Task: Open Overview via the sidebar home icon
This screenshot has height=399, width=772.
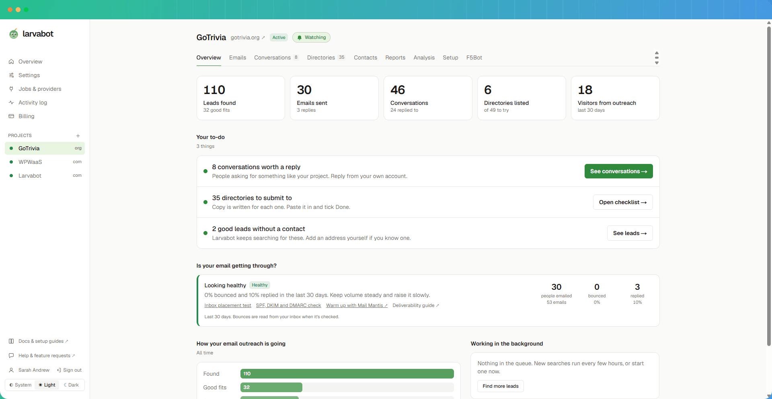Action: point(11,61)
